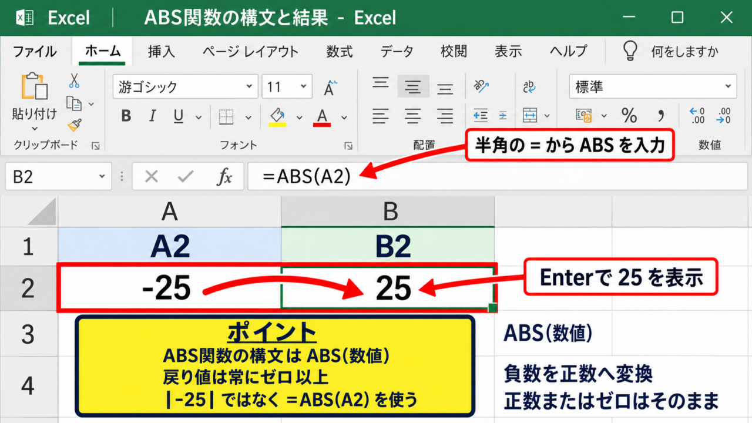Toggle wrap text
752x423 pixels.
pyautogui.click(x=531, y=87)
